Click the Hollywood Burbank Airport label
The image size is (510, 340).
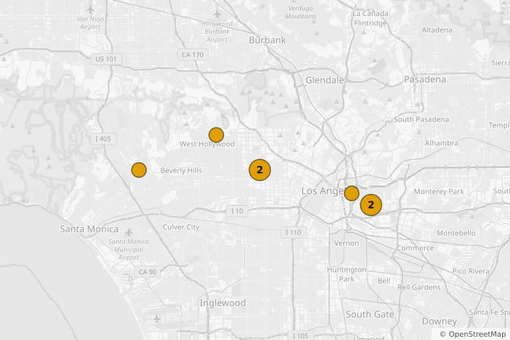pos(217,32)
